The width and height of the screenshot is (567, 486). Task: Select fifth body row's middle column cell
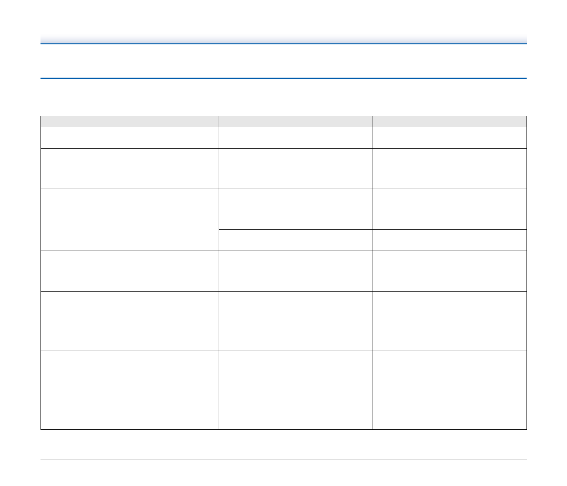(295, 321)
